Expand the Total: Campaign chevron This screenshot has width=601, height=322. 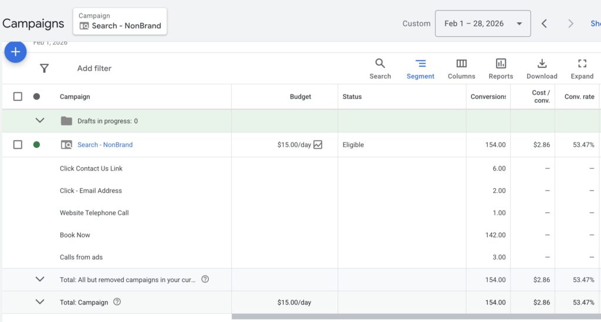[40, 301]
